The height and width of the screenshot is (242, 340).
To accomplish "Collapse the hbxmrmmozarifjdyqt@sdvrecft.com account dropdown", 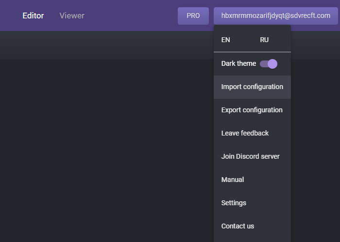I will click(275, 16).
